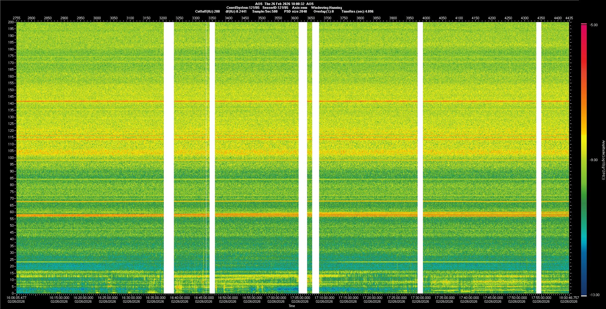This screenshot has width=606, height=309.
Task: Click the Windowing:Hanning header text
Action: pos(326,8)
